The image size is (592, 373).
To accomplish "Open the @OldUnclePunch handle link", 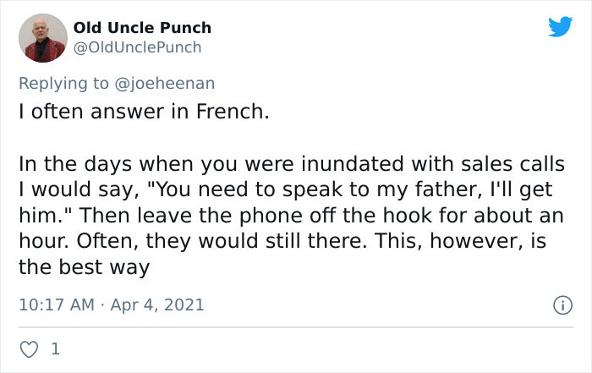I will click(138, 47).
